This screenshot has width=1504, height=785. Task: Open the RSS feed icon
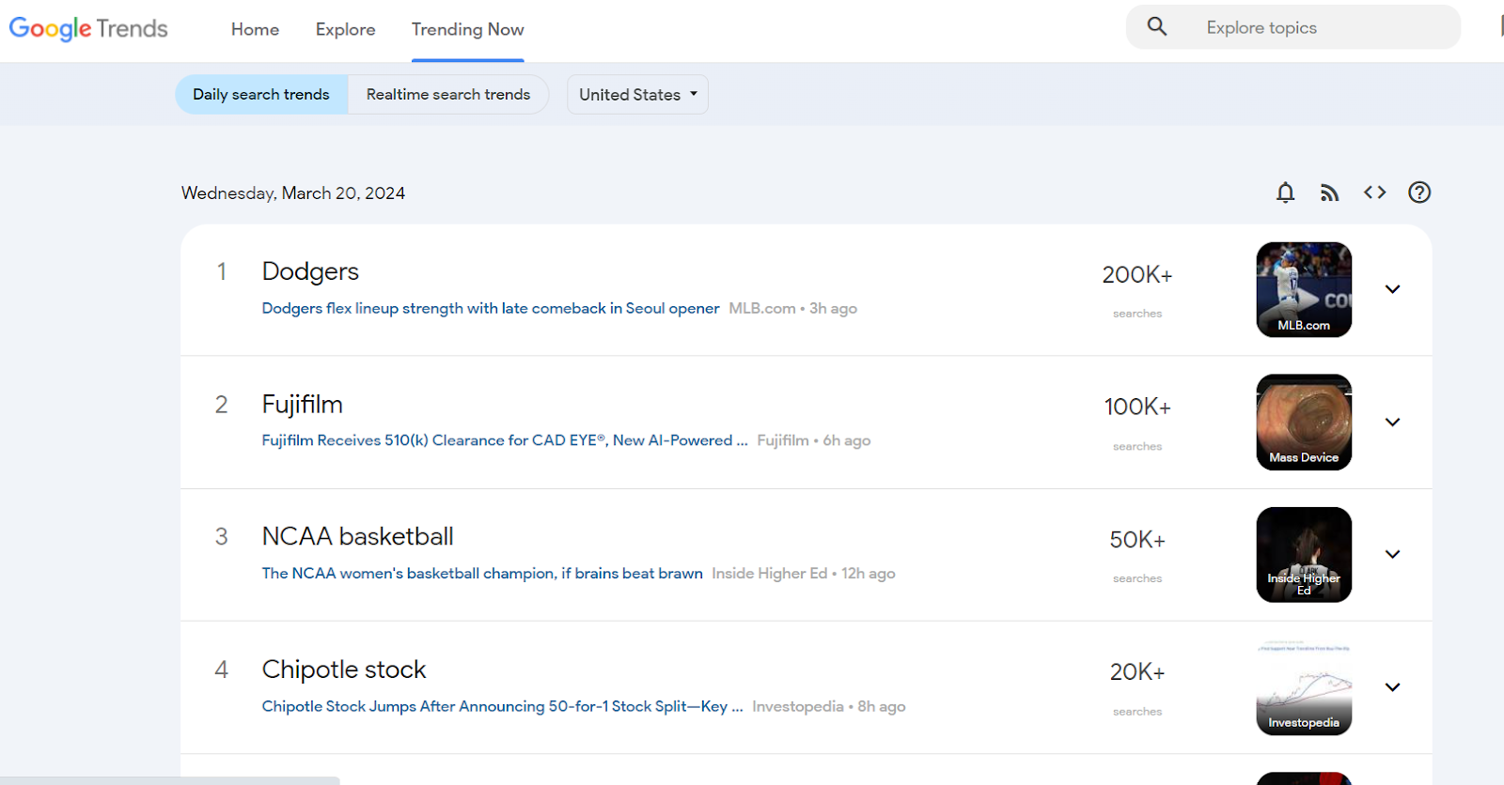1329,192
